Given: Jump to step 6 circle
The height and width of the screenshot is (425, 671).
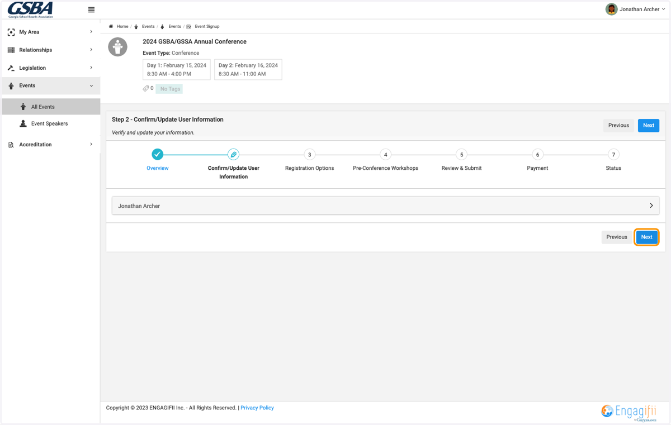Looking at the screenshot, I should pyautogui.click(x=537, y=155).
